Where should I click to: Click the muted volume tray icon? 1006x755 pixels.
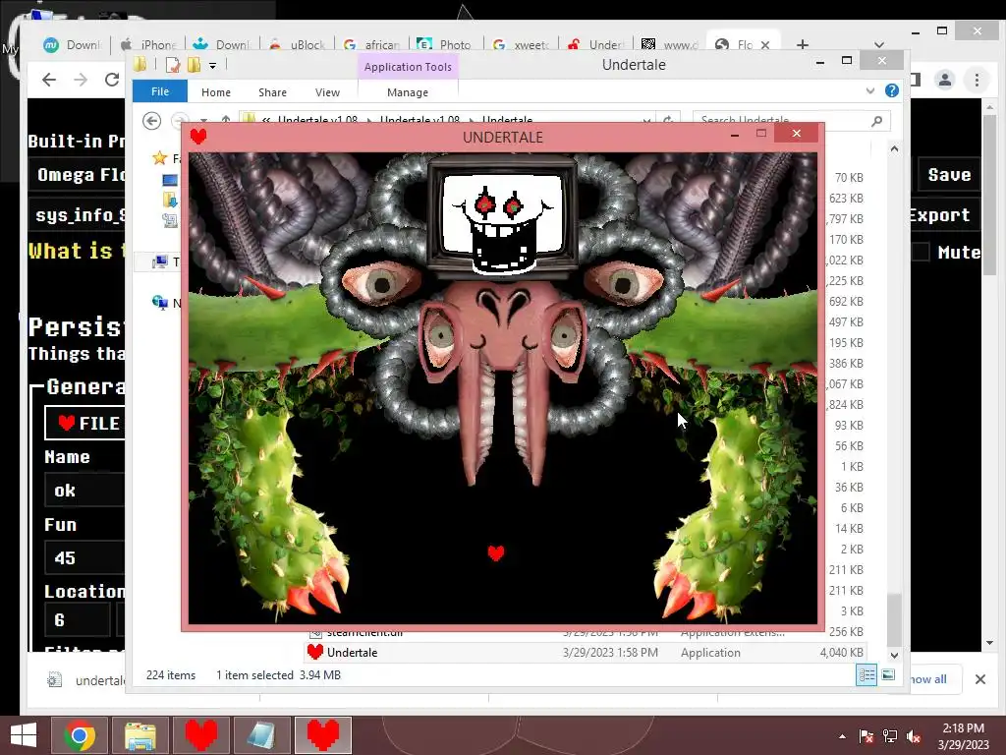click(914, 735)
